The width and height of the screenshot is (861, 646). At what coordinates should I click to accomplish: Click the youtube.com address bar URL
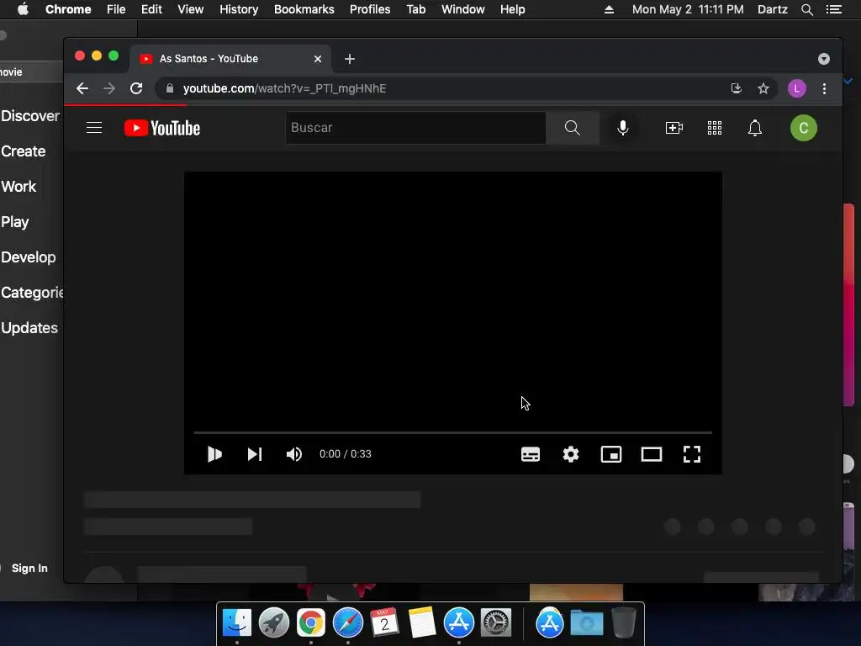284,88
